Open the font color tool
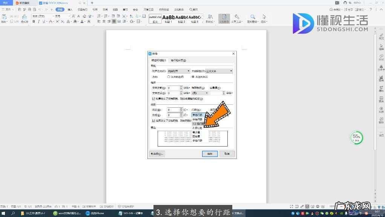385x217 pixels. 81,22
